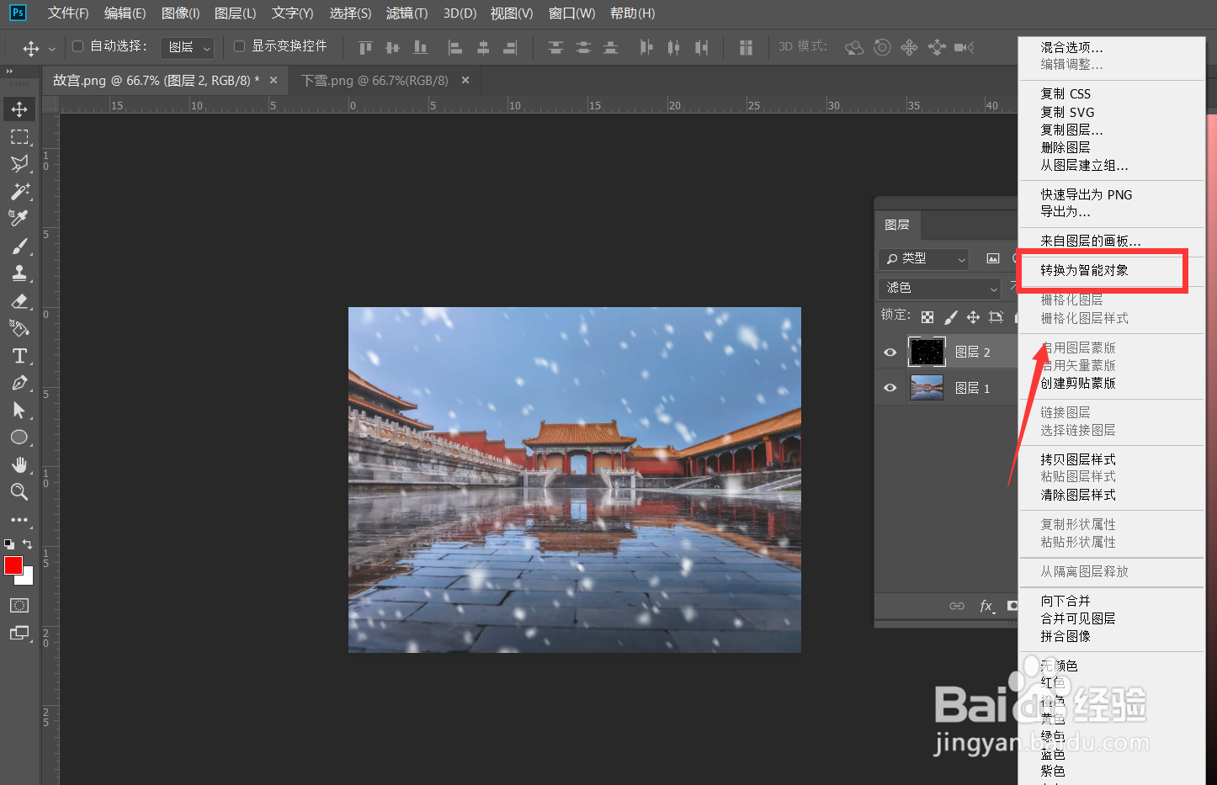Click the layer styles fx icon
The image size is (1217, 785).
[x=987, y=606]
